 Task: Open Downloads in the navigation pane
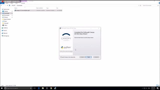coord(7,13)
